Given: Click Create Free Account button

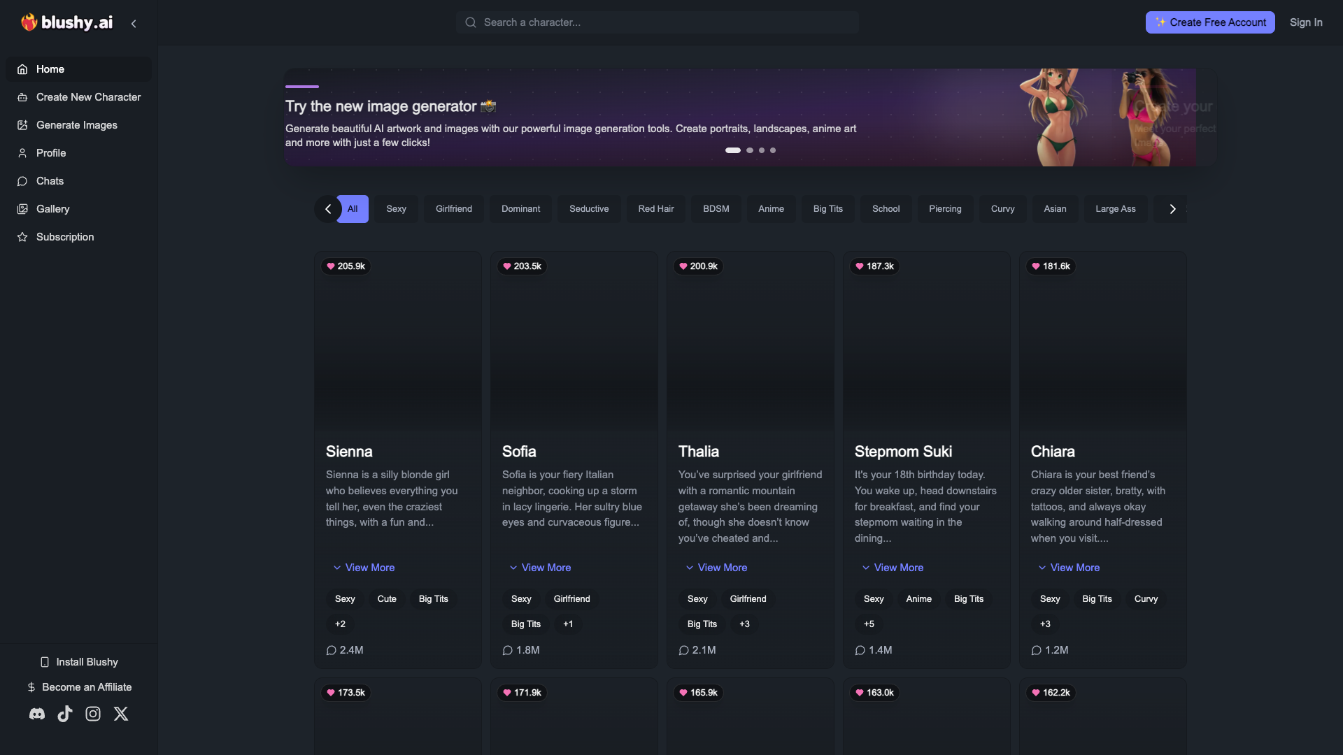Looking at the screenshot, I should point(1210,22).
